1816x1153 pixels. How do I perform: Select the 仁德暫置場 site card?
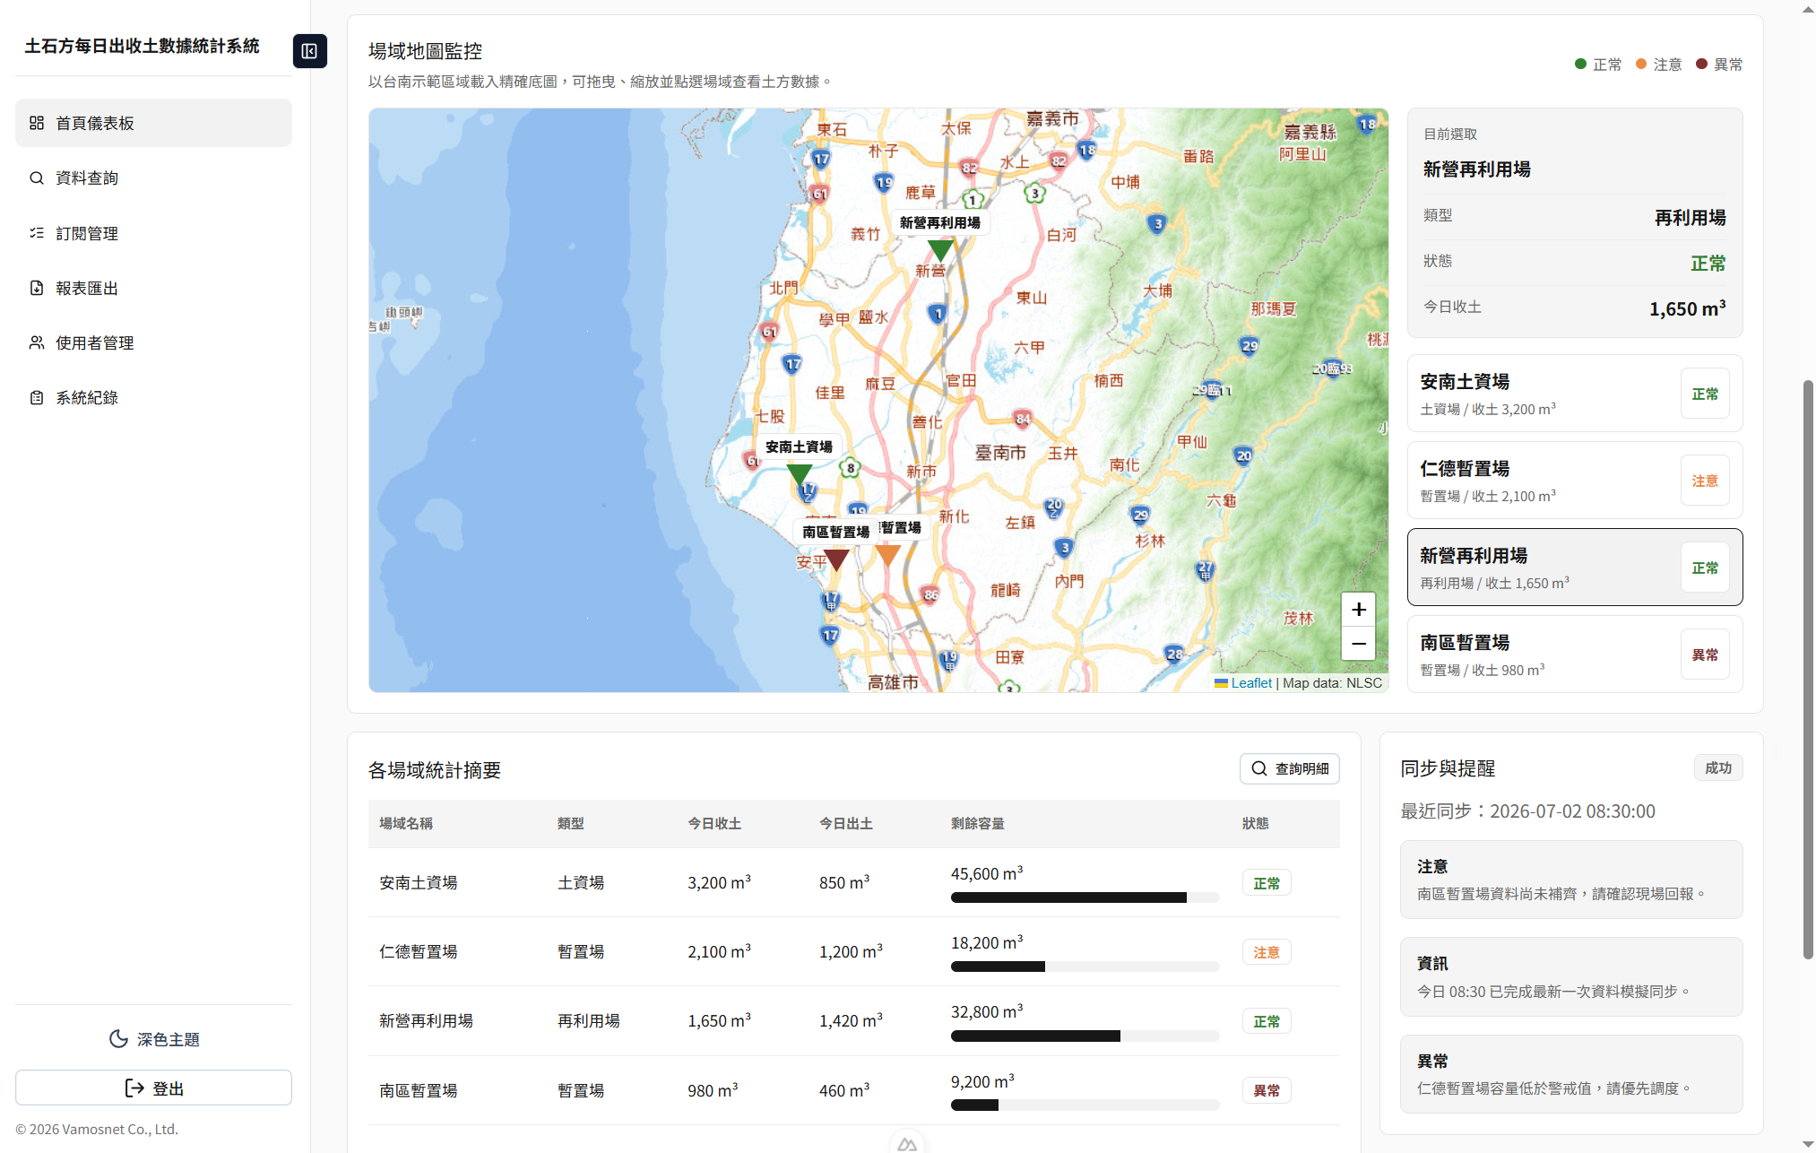pyautogui.click(x=1574, y=481)
